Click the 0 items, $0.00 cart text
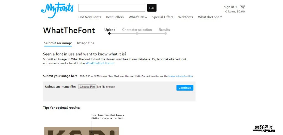This screenshot has width=283, height=135. coord(235,12)
